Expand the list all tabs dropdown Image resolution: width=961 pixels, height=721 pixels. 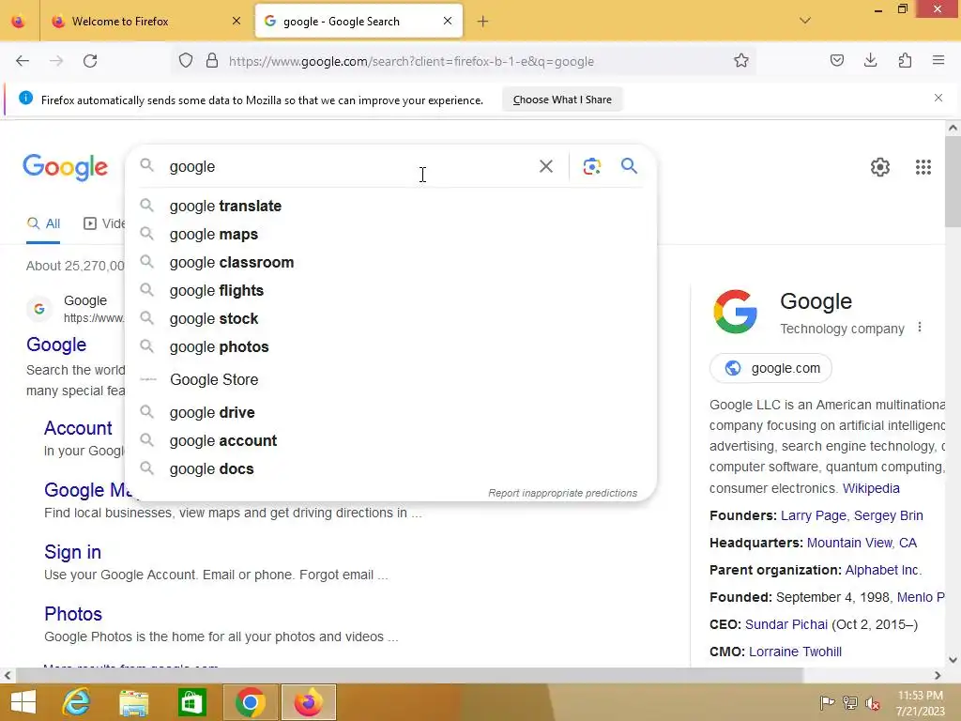[x=804, y=21]
